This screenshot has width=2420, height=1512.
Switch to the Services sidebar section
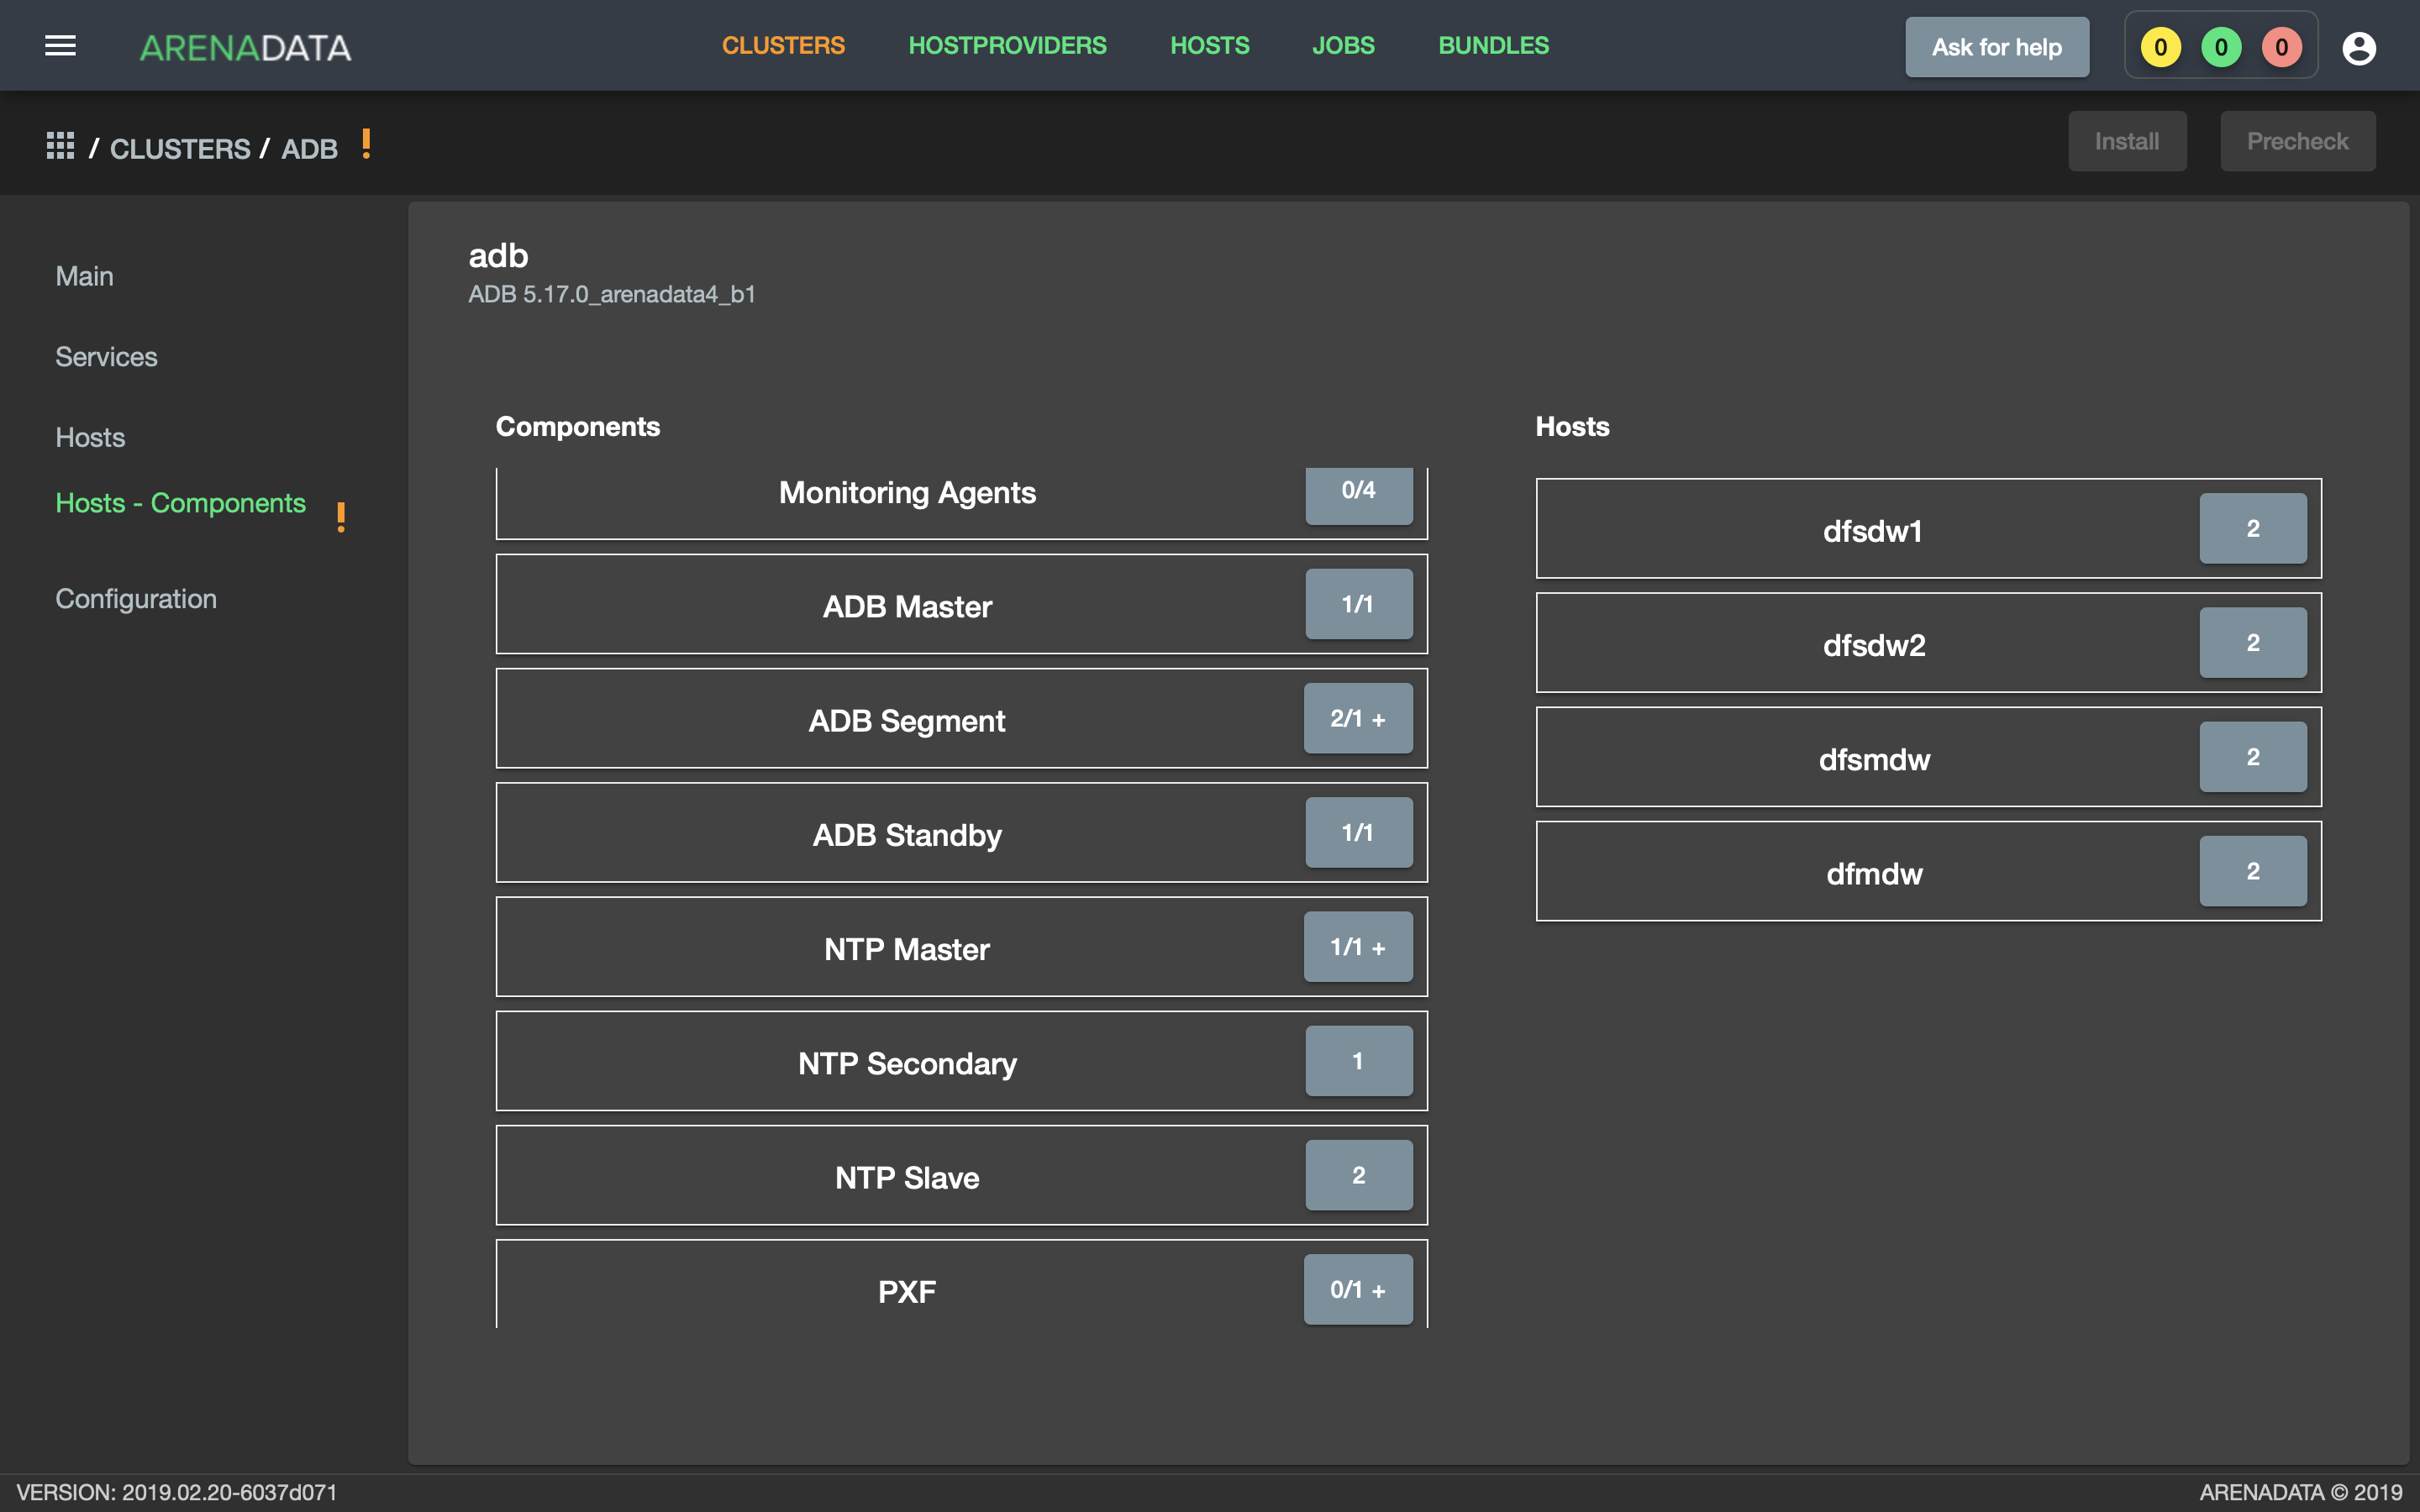(106, 357)
